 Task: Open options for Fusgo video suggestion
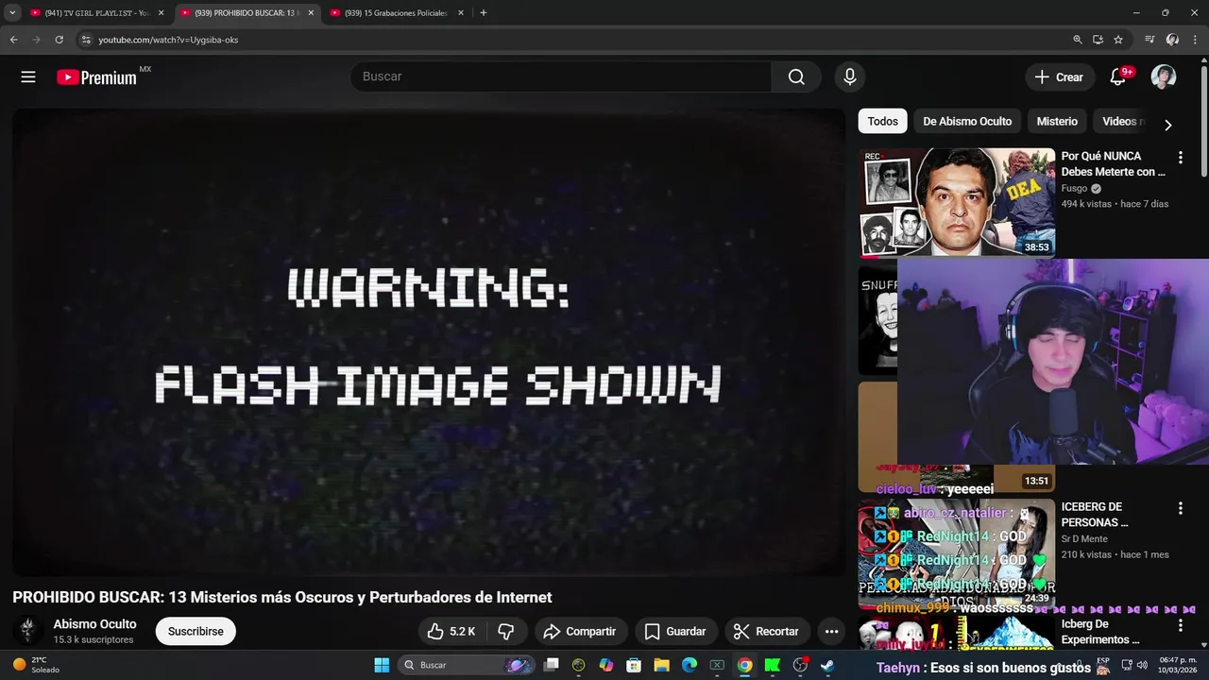1180,158
